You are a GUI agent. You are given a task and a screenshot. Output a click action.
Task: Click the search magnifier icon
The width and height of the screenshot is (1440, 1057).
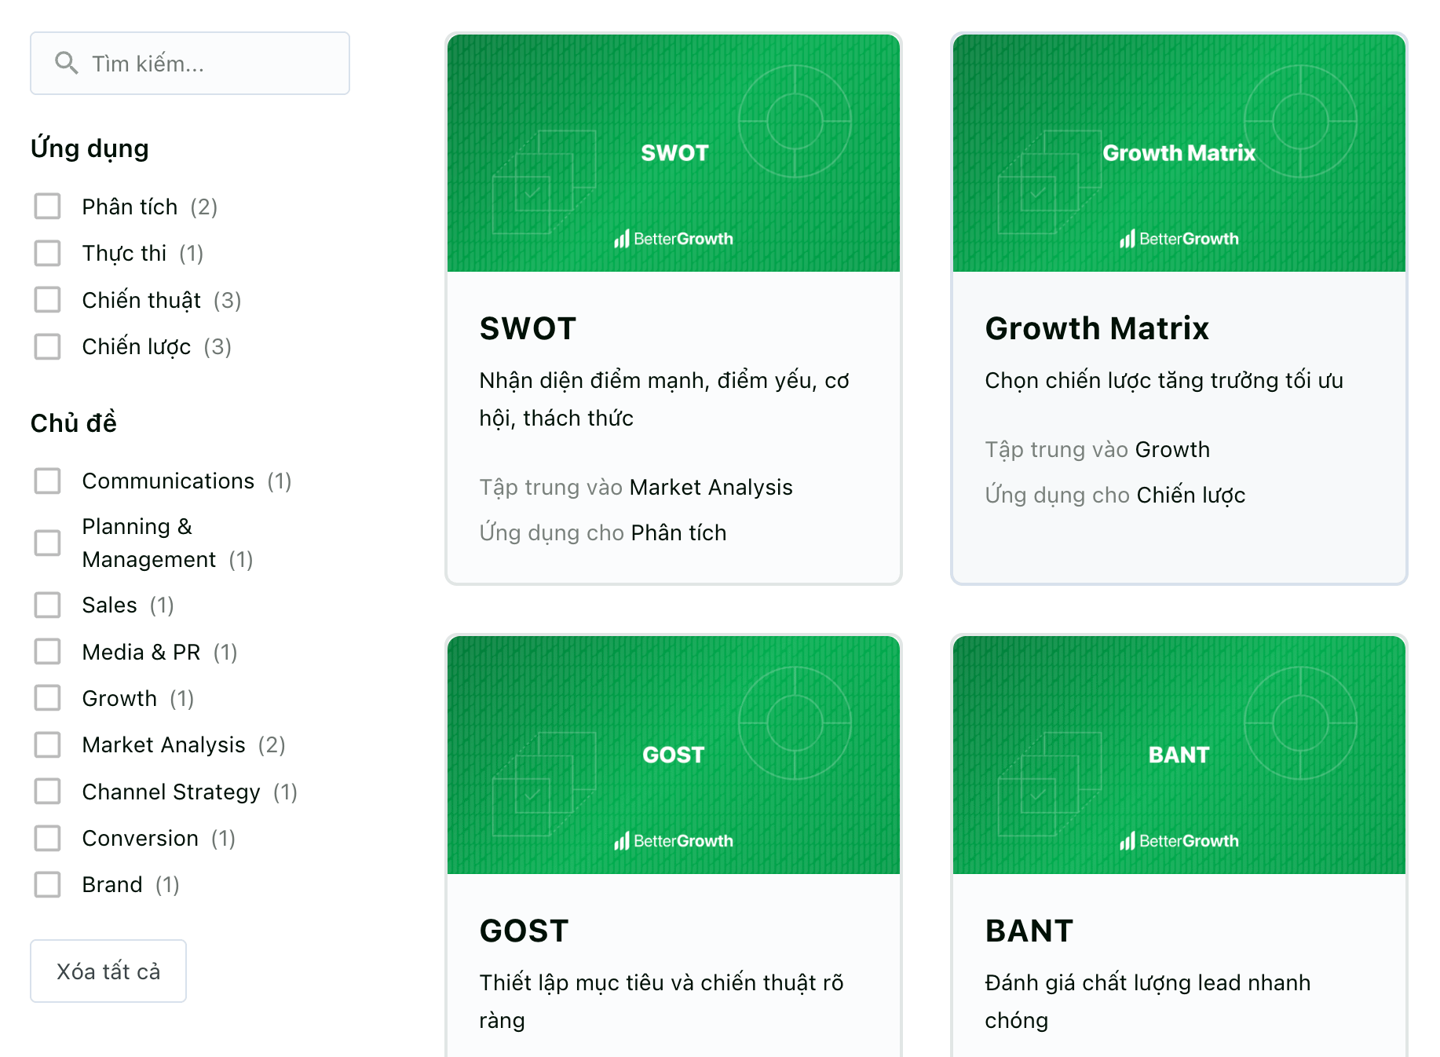pos(67,63)
